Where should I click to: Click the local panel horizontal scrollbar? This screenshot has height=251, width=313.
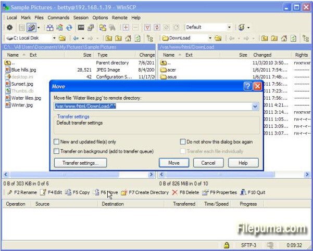(78, 175)
